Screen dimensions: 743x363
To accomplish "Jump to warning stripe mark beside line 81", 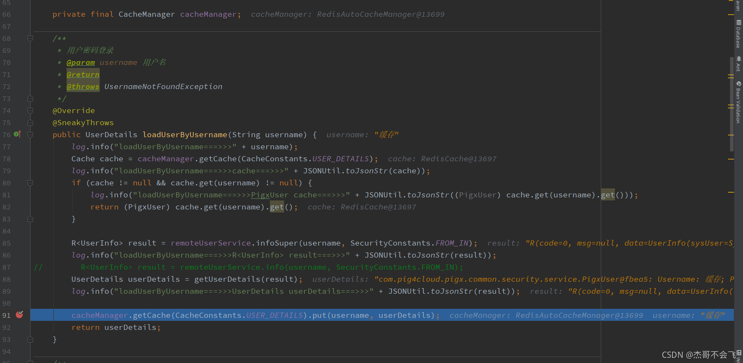I will [731, 192].
